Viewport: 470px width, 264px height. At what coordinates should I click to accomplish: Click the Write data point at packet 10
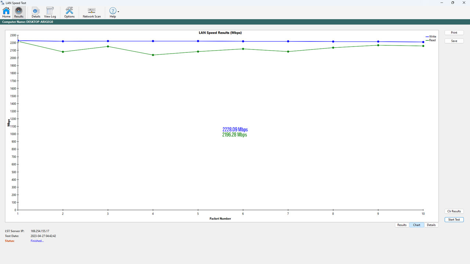[423, 42]
